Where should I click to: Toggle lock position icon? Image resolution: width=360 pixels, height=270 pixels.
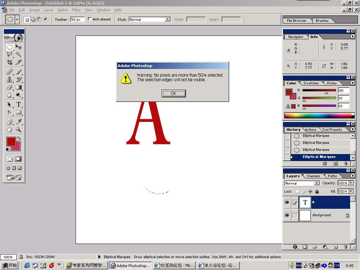coord(310,192)
